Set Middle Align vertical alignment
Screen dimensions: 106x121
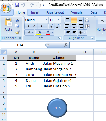(74, 20)
